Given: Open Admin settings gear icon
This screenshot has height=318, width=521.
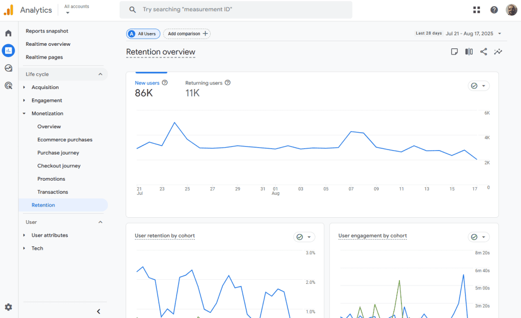Looking at the screenshot, I should tap(8, 307).
